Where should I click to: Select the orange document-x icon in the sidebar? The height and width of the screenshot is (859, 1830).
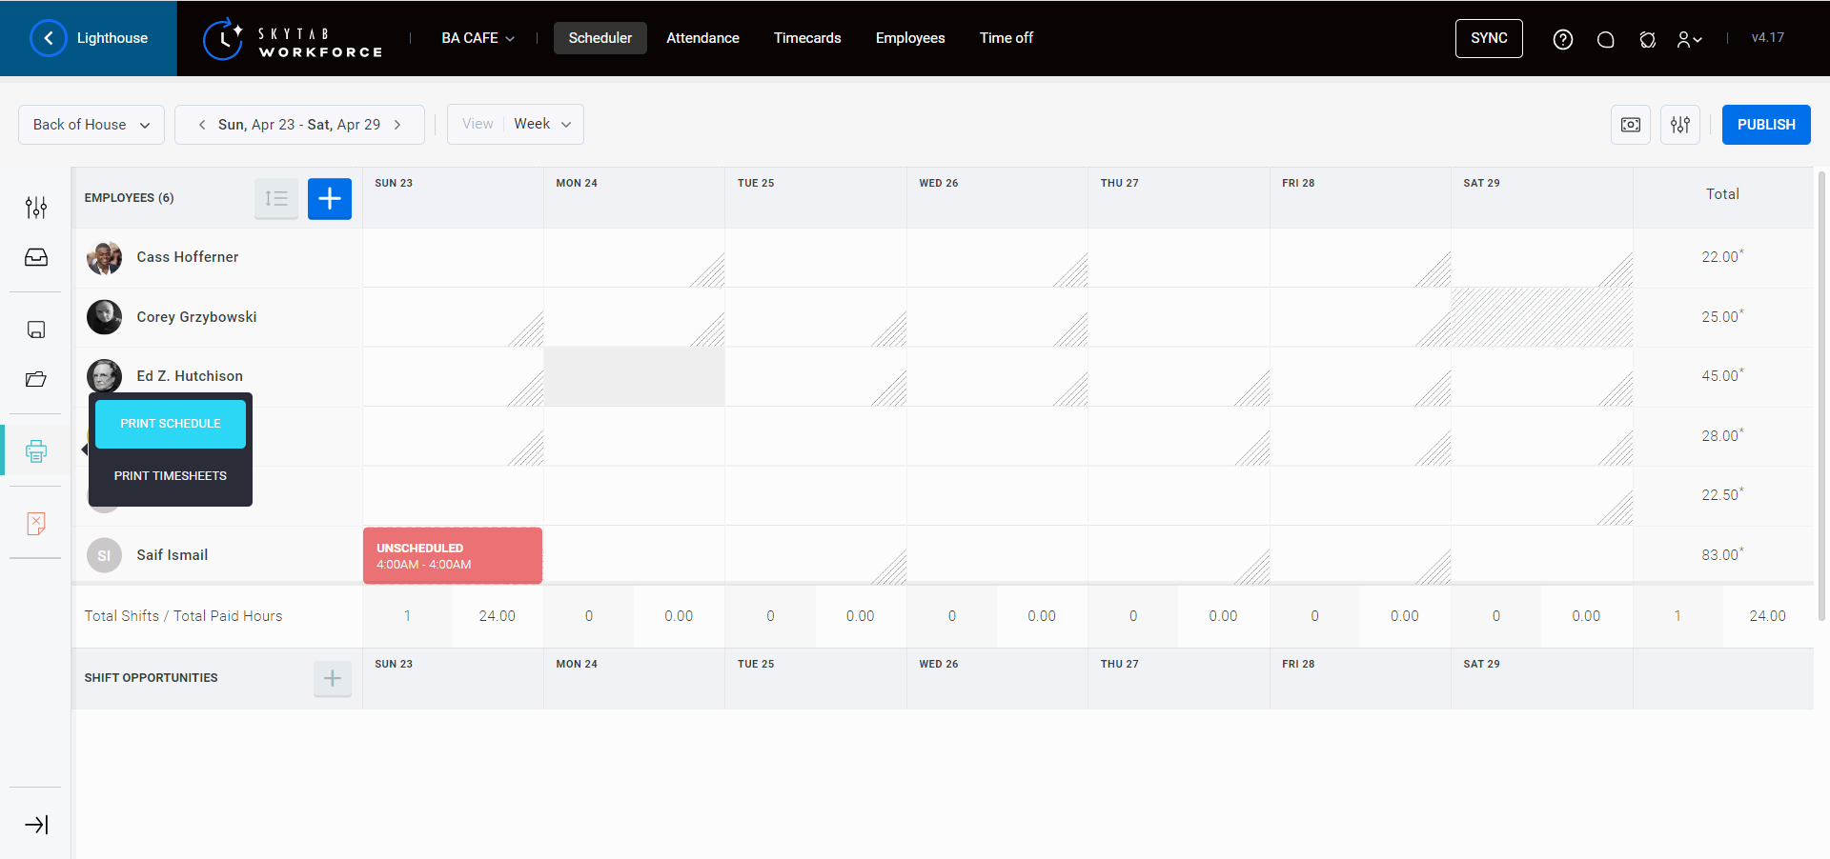[36, 523]
